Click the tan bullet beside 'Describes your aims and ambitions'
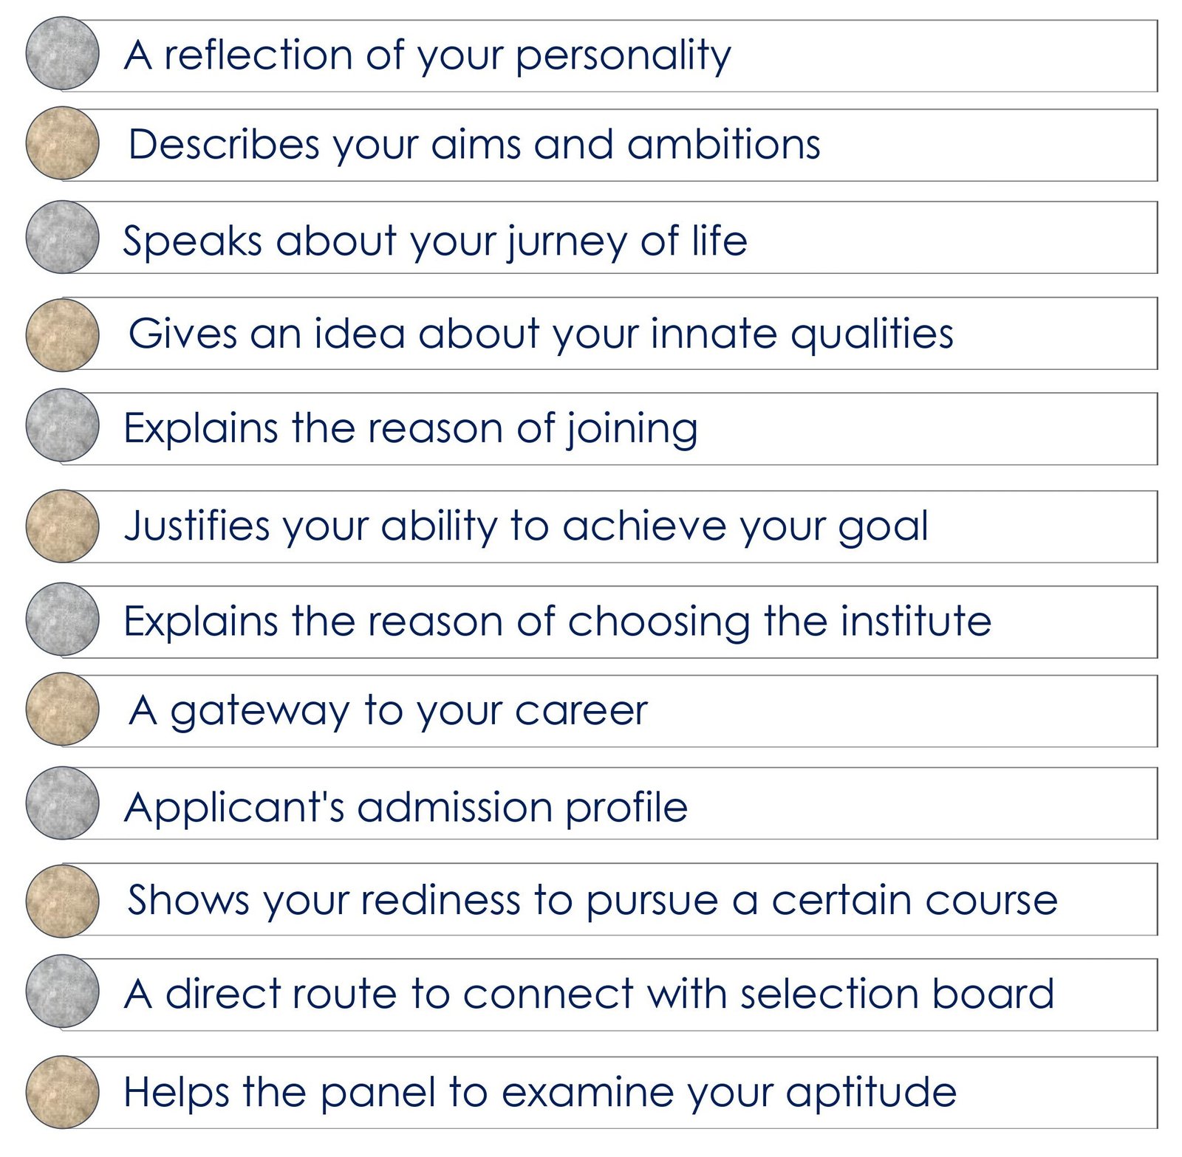 click(62, 143)
